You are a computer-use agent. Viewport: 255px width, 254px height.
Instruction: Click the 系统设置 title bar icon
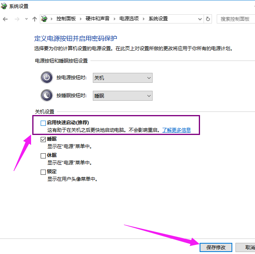point(5,6)
